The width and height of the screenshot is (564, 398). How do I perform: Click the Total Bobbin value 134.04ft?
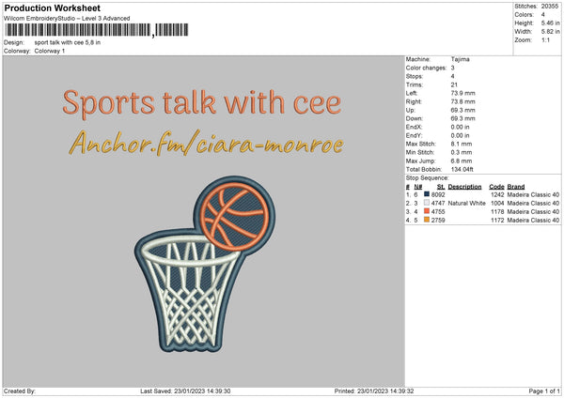(x=462, y=169)
